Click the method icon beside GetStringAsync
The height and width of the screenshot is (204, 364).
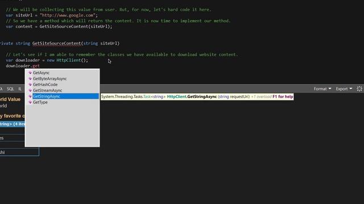click(30, 96)
